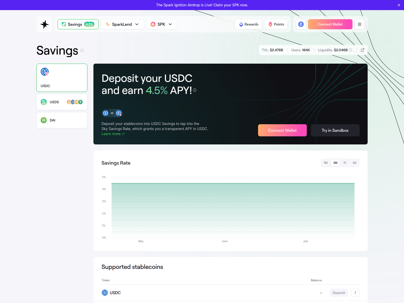Click the DAI coin icon in sidebar

[44, 120]
